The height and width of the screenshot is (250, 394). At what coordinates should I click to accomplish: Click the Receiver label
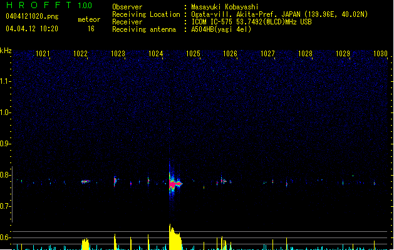point(127,22)
